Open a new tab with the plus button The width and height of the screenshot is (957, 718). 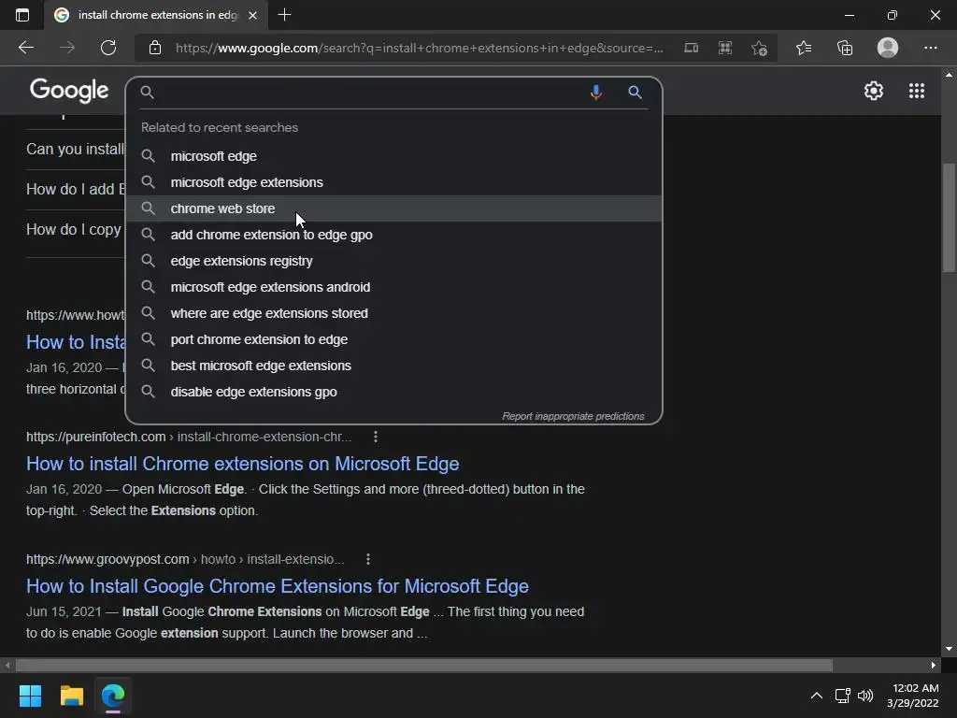(284, 15)
